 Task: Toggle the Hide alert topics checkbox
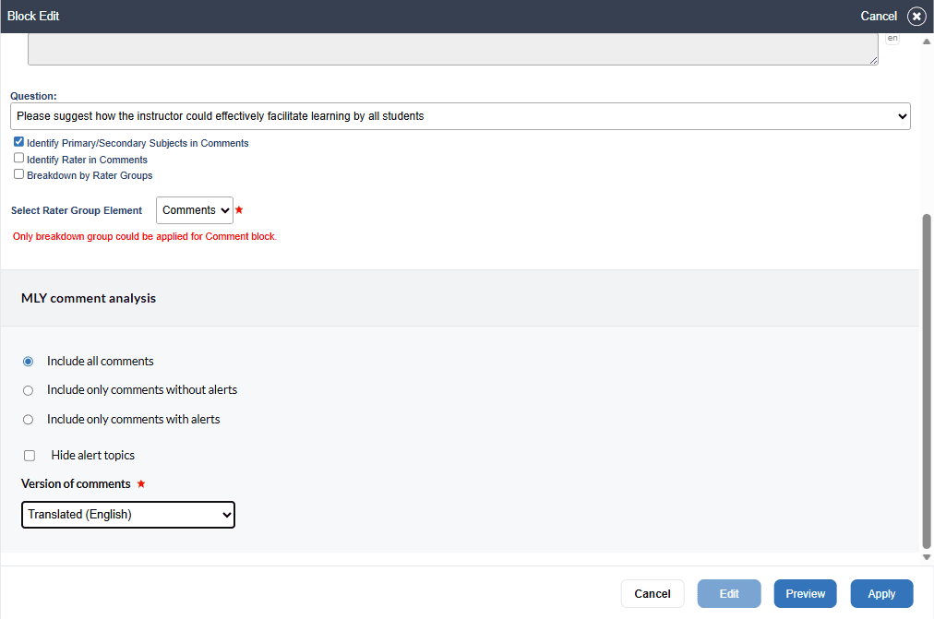coord(30,456)
